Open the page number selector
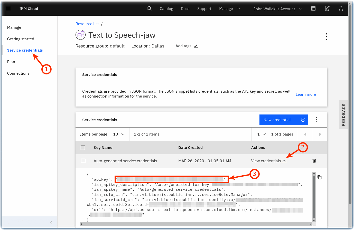This screenshot has height=230, width=354. pyautogui.click(x=261, y=134)
